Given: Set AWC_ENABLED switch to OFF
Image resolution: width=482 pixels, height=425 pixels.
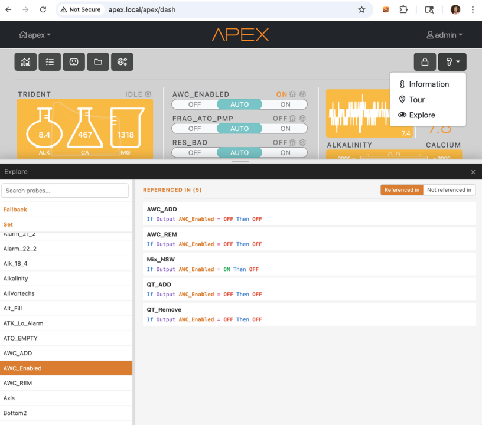Looking at the screenshot, I should pyautogui.click(x=194, y=104).
